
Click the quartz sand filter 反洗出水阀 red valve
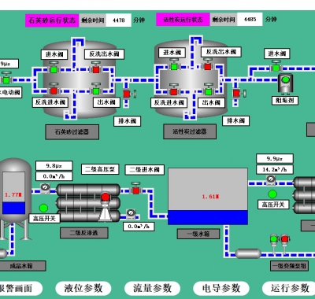click(96, 68)
